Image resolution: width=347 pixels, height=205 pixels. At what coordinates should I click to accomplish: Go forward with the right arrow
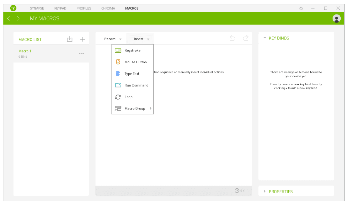(18, 18)
